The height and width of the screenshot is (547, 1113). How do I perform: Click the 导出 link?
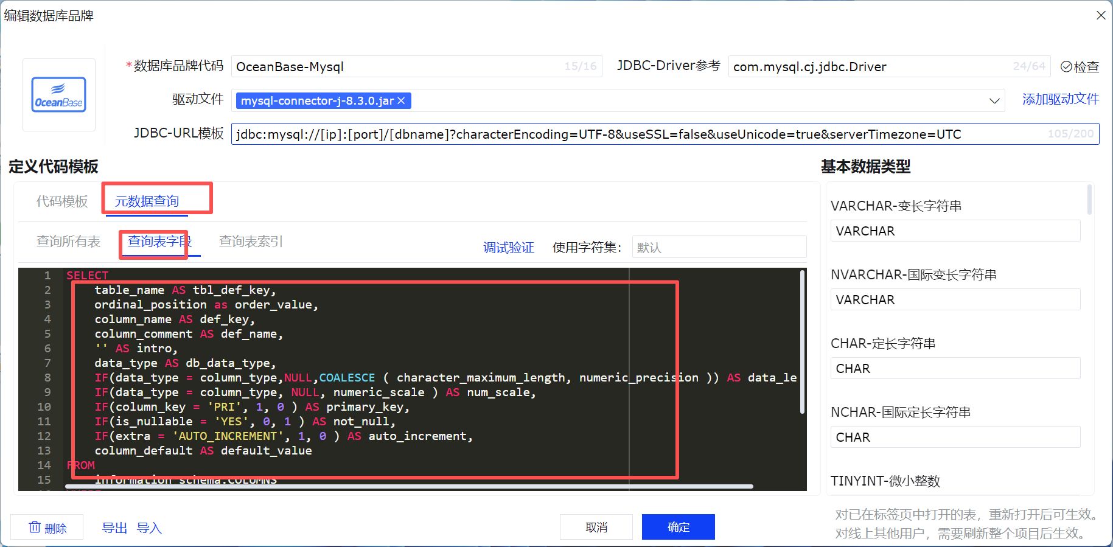pos(114,528)
